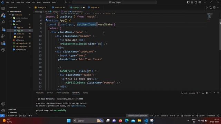The width and height of the screenshot is (221, 124).
Task: Toggle Go Live server in status bar
Action: click(x=200, y=116)
